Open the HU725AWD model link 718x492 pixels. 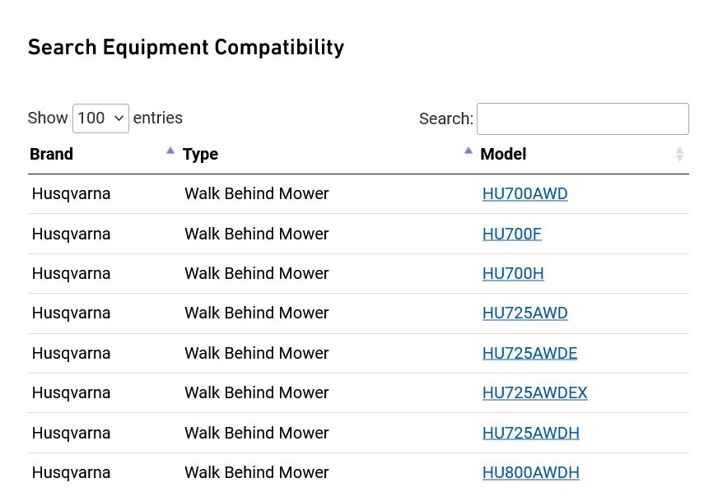coord(525,313)
